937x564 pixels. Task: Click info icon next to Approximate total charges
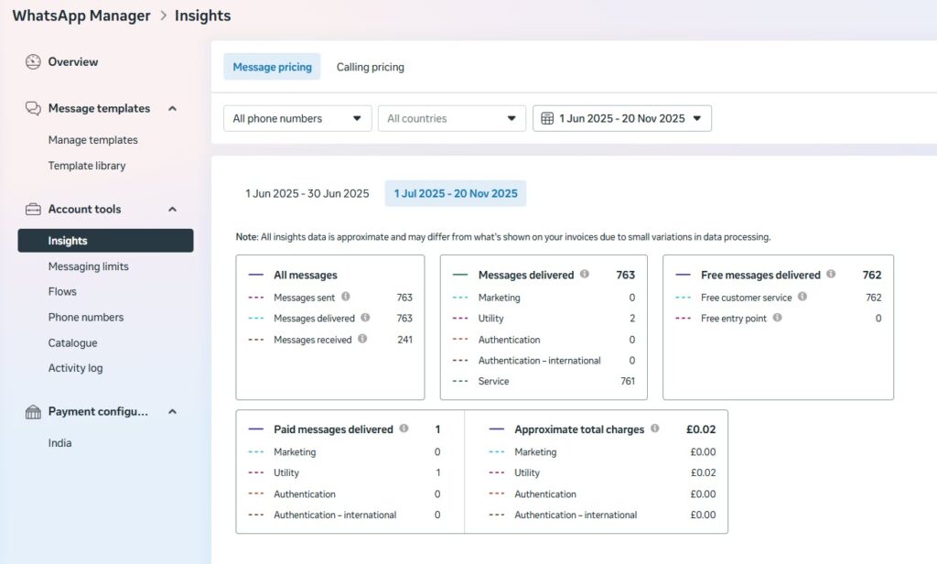tap(654, 428)
